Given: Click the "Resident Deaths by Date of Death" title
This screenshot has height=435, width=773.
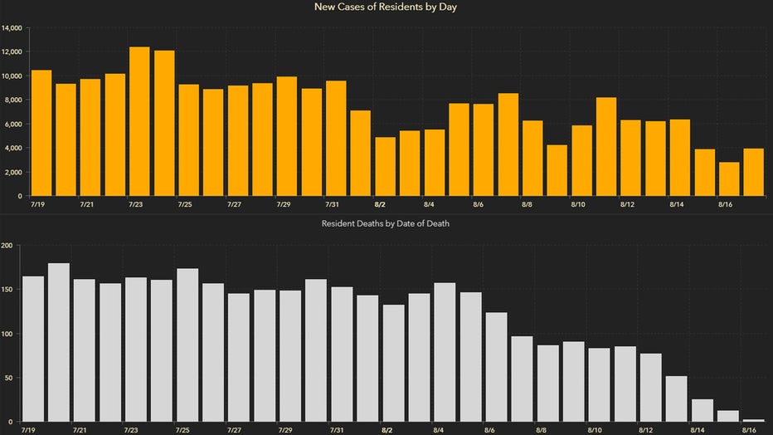Looking at the screenshot, I should (386, 224).
